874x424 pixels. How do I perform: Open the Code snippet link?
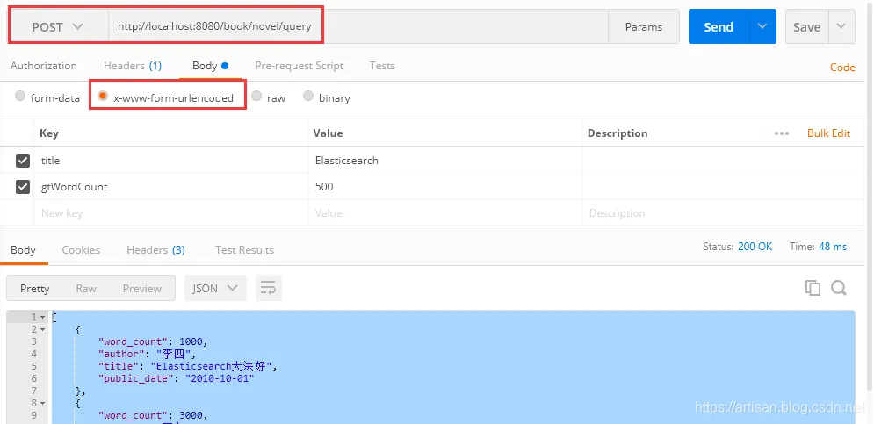pos(842,68)
